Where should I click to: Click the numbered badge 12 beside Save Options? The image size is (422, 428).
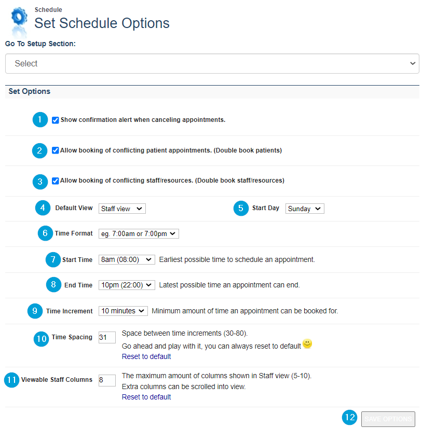pos(350,418)
